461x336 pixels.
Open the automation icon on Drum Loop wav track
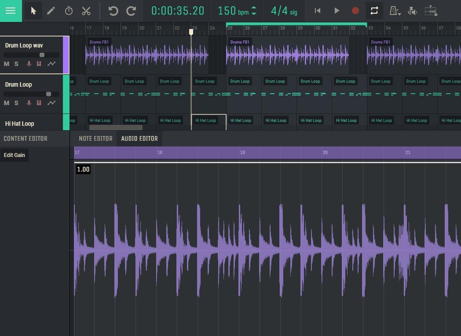click(51, 64)
